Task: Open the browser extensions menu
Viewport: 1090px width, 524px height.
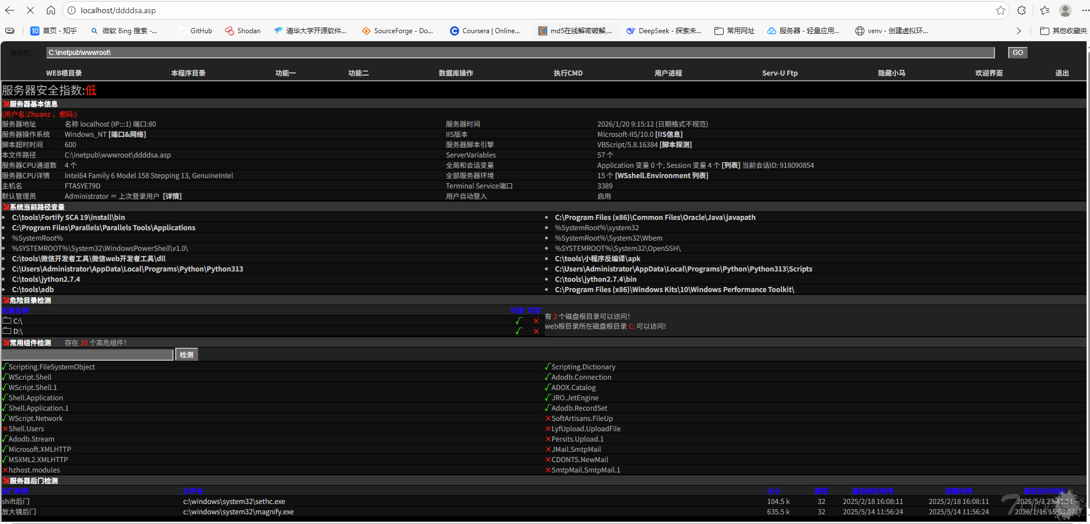Action: point(1021,10)
